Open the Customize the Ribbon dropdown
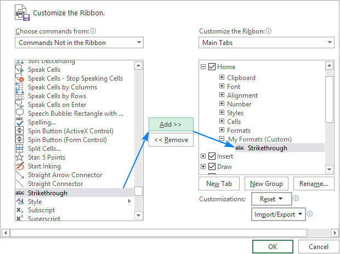Screen dimensions: 340x254 [x=266, y=43]
